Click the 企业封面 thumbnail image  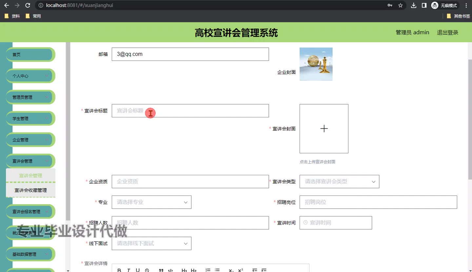pos(316,64)
